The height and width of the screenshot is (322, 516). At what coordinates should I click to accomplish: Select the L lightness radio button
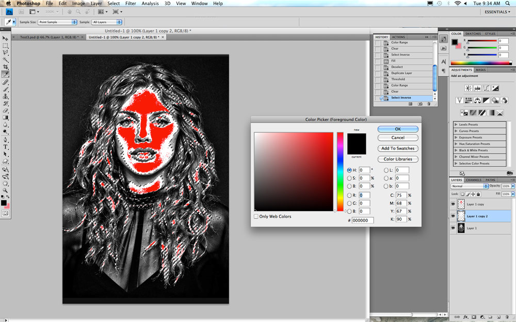[386, 170]
